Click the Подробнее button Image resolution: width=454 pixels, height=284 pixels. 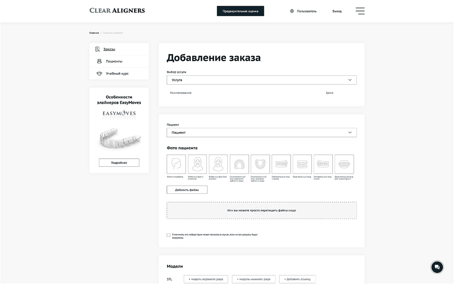[x=119, y=163]
